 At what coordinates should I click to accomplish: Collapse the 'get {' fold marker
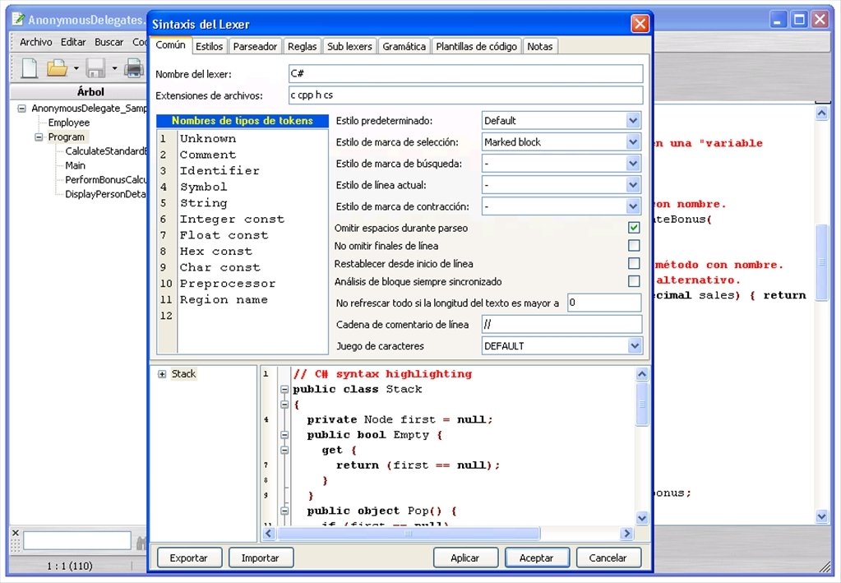284,450
